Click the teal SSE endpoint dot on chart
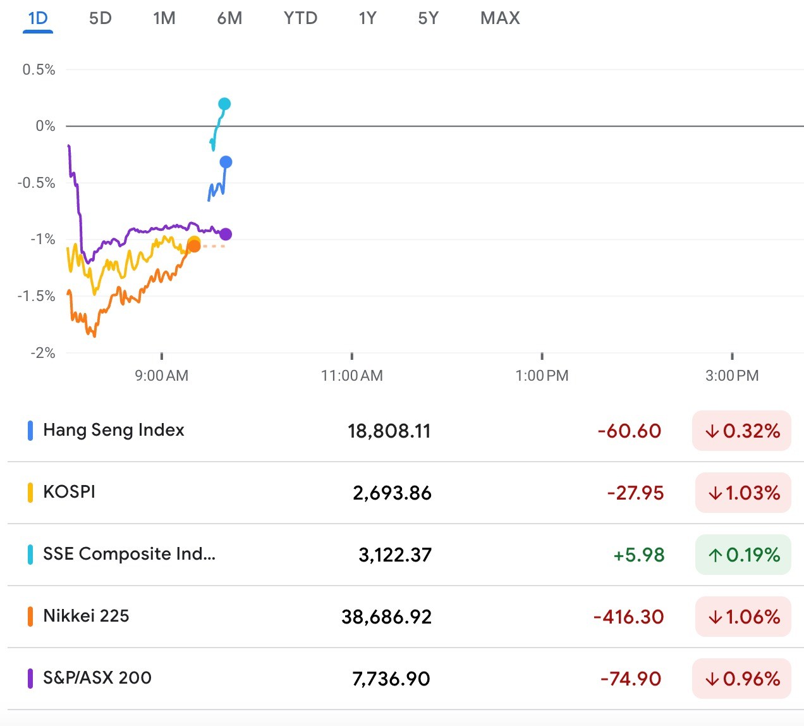The width and height of the screenshot is (804, 726). (x=224, y=104)
